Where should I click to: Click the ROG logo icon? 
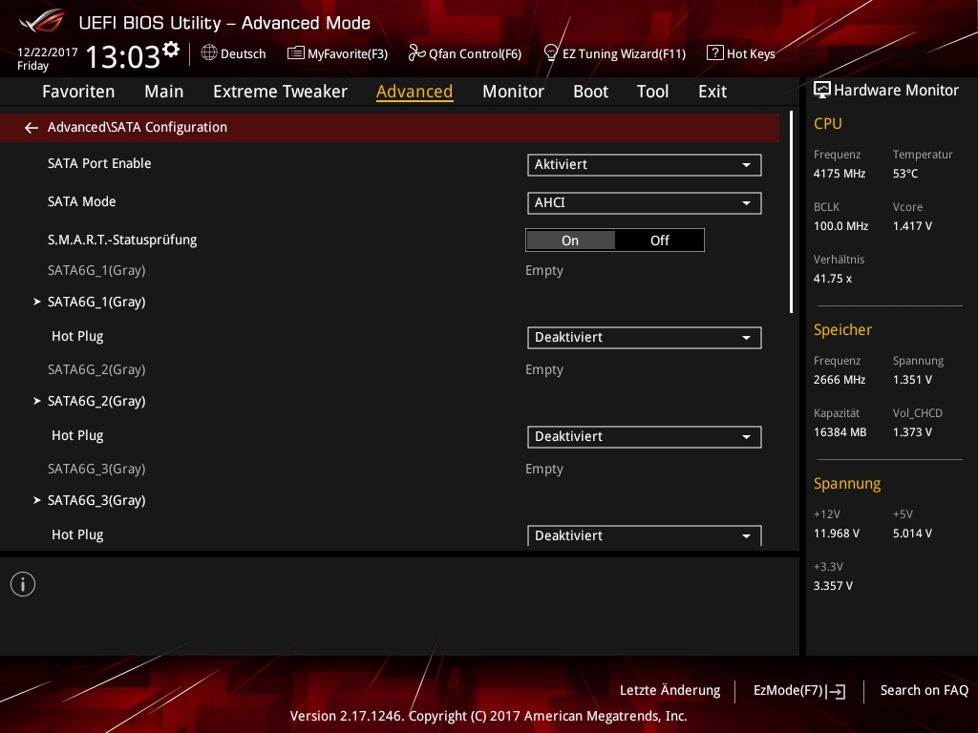pyautogui.click(x=42, y=21)
